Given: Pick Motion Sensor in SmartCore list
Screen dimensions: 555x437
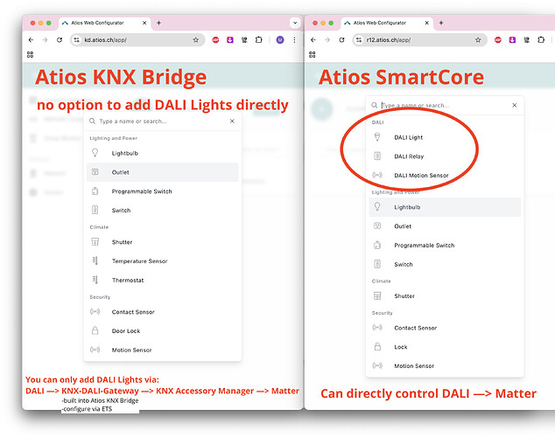Looking at the screenshot, I should pos(445,366).
